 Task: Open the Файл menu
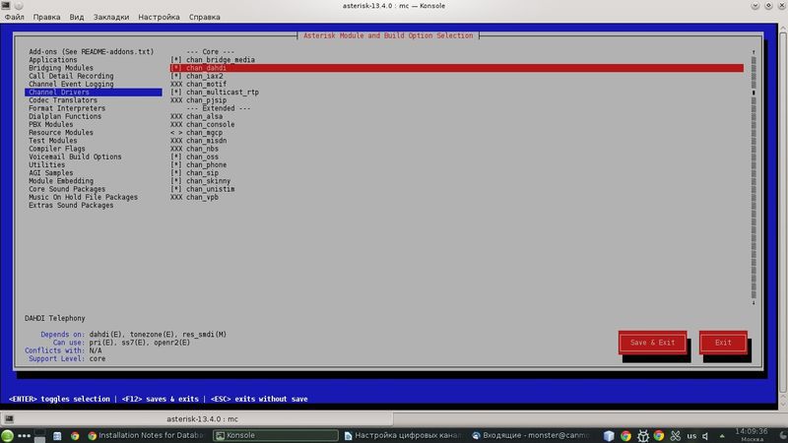15,18
